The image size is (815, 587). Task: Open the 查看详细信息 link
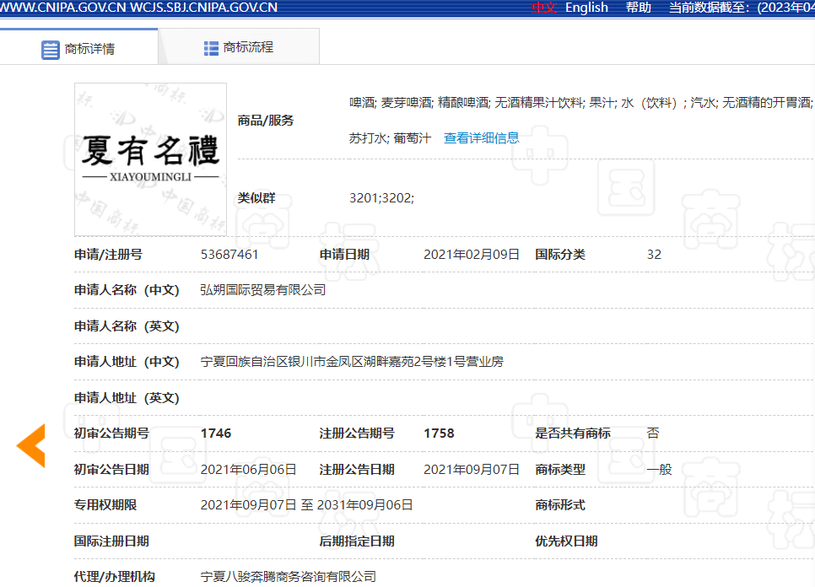[482, 137]
